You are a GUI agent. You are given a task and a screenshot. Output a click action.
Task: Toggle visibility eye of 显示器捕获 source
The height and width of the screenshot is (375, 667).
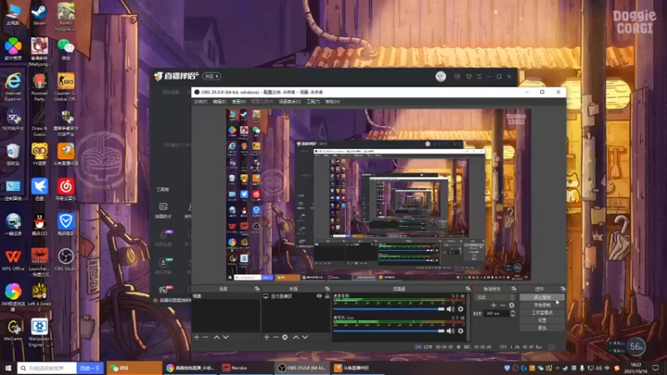(319, 296)
